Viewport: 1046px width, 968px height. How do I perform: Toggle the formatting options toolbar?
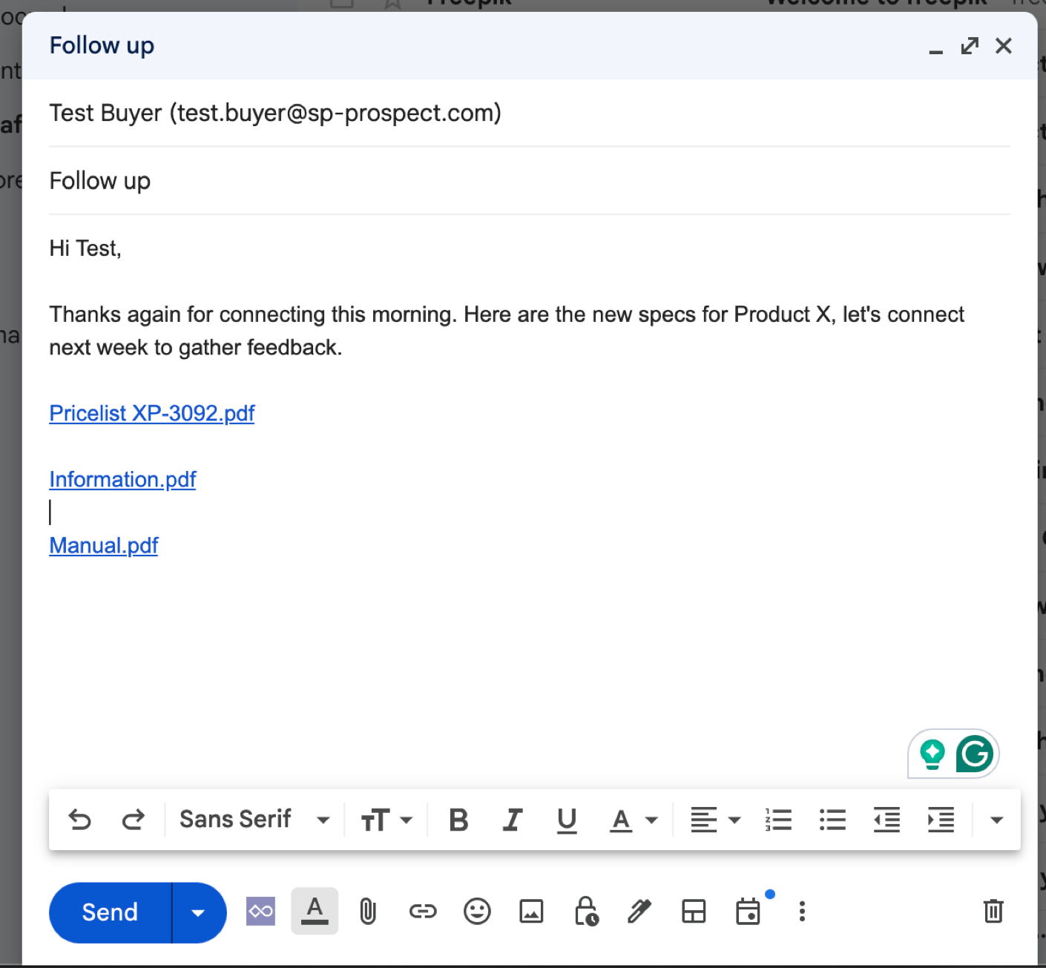tap(315, 911)
